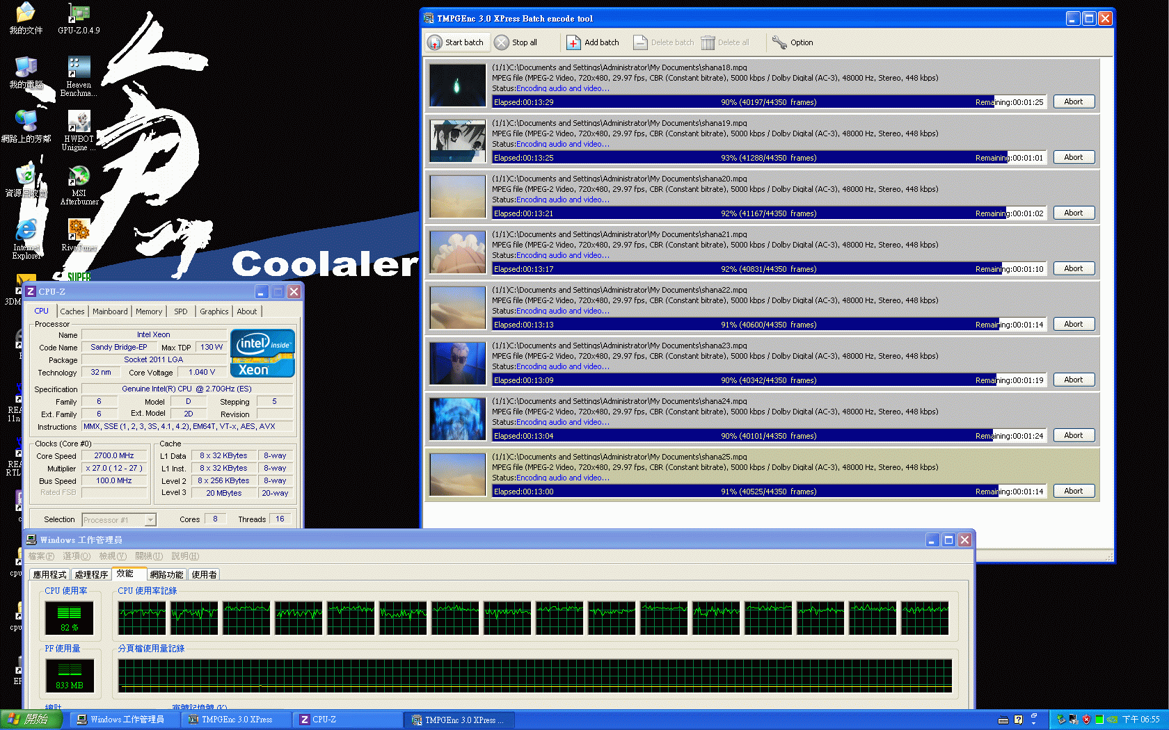Open the RivaTuner desktop icon

(x=79, y=235)
